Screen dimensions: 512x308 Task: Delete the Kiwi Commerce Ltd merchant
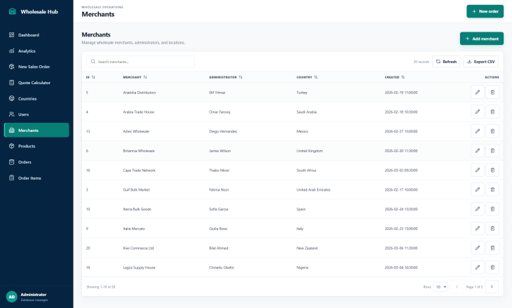[492, 248]
